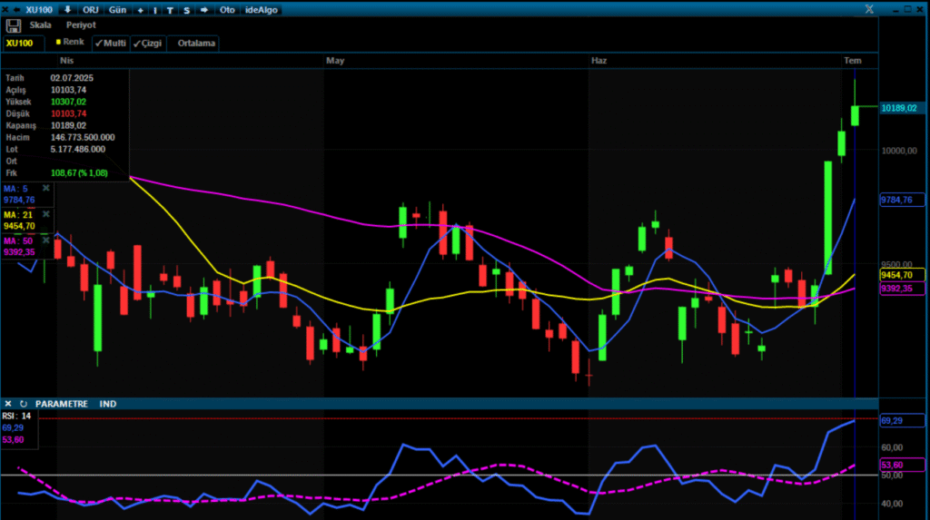
Task: Click the plus crosshair toolbar icon
Action: 141,10
